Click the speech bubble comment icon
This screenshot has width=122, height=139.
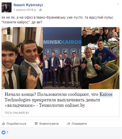(x=36, y=124)
